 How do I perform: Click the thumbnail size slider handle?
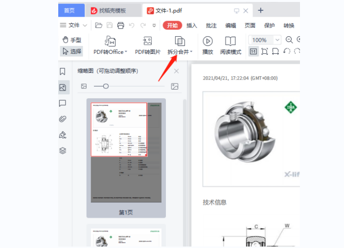click(x=106, y=86)
